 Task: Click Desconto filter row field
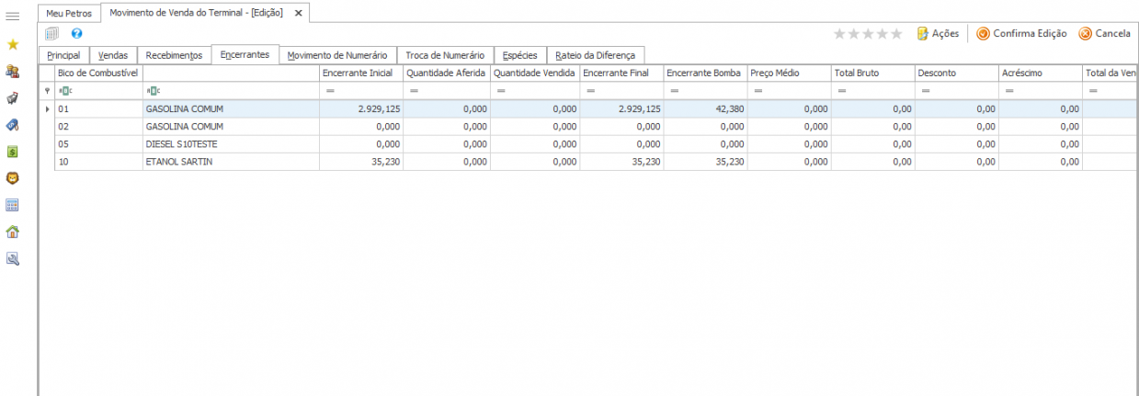(956, 91)
